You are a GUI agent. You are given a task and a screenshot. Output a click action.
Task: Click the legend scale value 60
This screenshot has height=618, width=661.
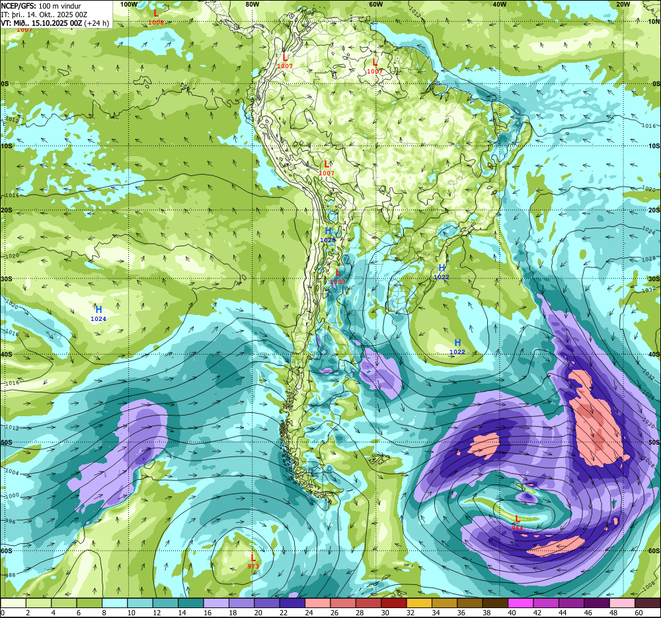[639, 613]
